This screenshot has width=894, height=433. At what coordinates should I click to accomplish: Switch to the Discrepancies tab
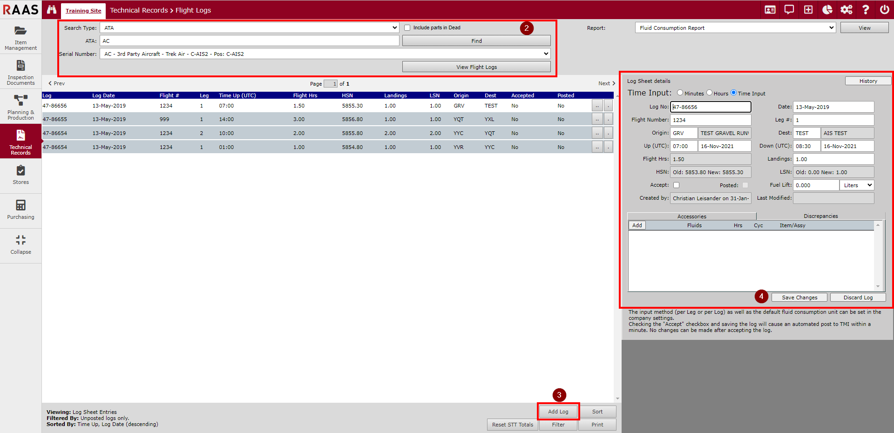(820, 216)
